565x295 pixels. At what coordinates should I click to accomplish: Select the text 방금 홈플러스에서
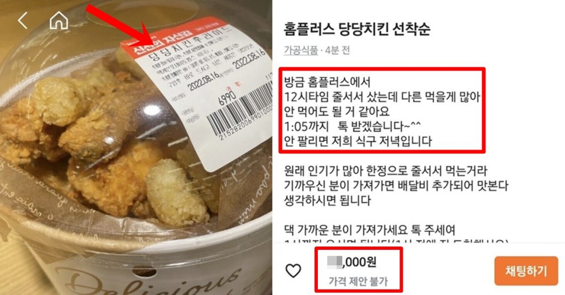pos(327,82)
